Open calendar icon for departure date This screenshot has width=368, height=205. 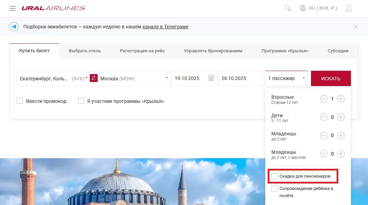point(211,78)
